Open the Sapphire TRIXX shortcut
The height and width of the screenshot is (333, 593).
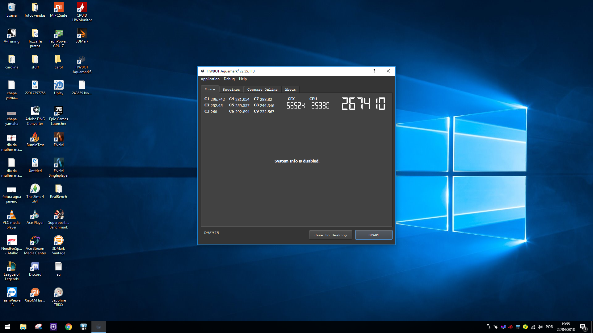pyautogui.click(x=58, y=297)
